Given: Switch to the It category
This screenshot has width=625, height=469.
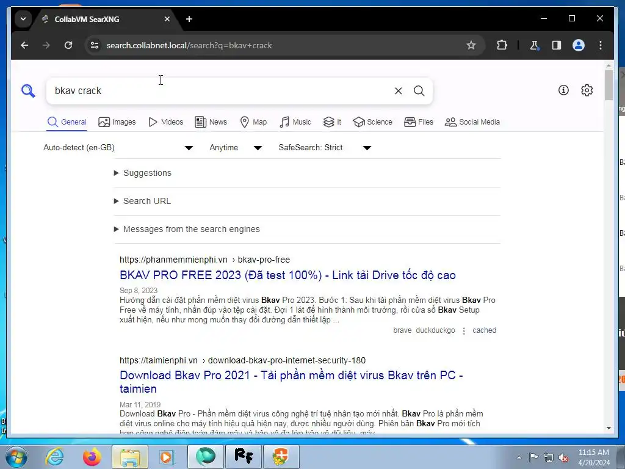Looking at the screenshot, I should pos(332,122).
